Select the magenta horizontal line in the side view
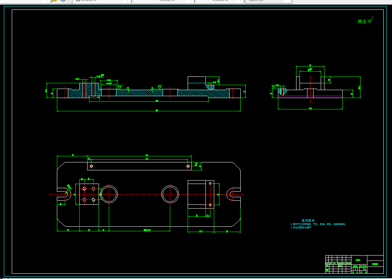Viewport: 392px width, 279px height. [310, 96]
